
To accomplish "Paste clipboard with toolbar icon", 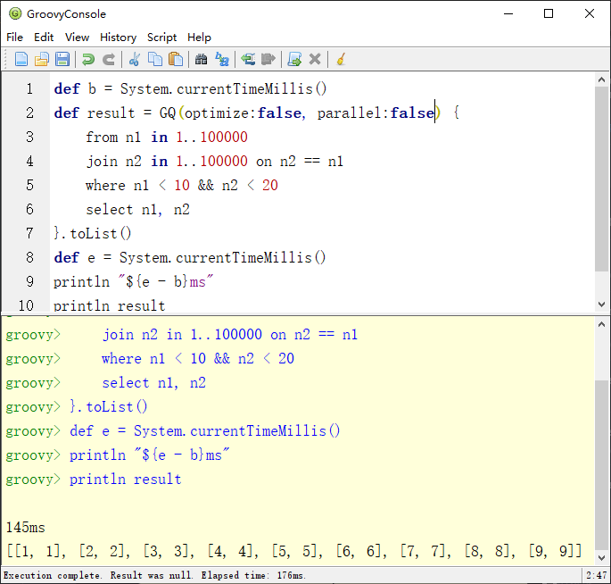I will click(x=176, y=59).
